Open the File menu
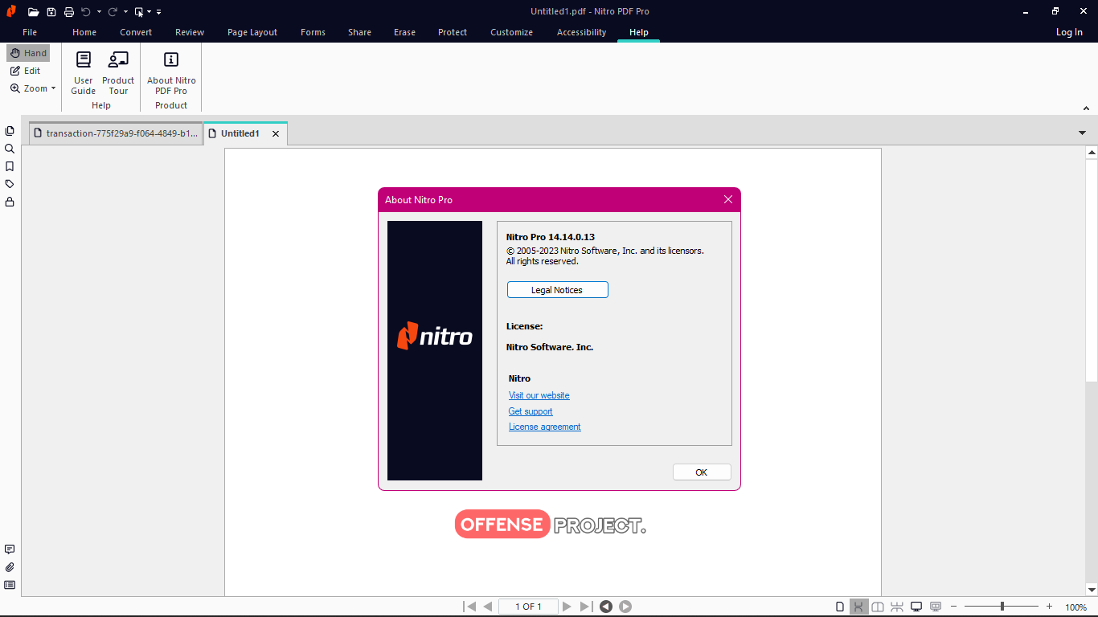Image resolution: width=1098 pixels, height=617 pixels. [30, 32]
